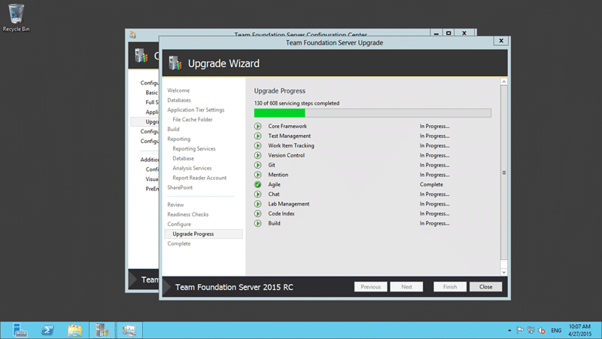
Task: Select the Readiness Checks step
Action: tap(187, 215)
